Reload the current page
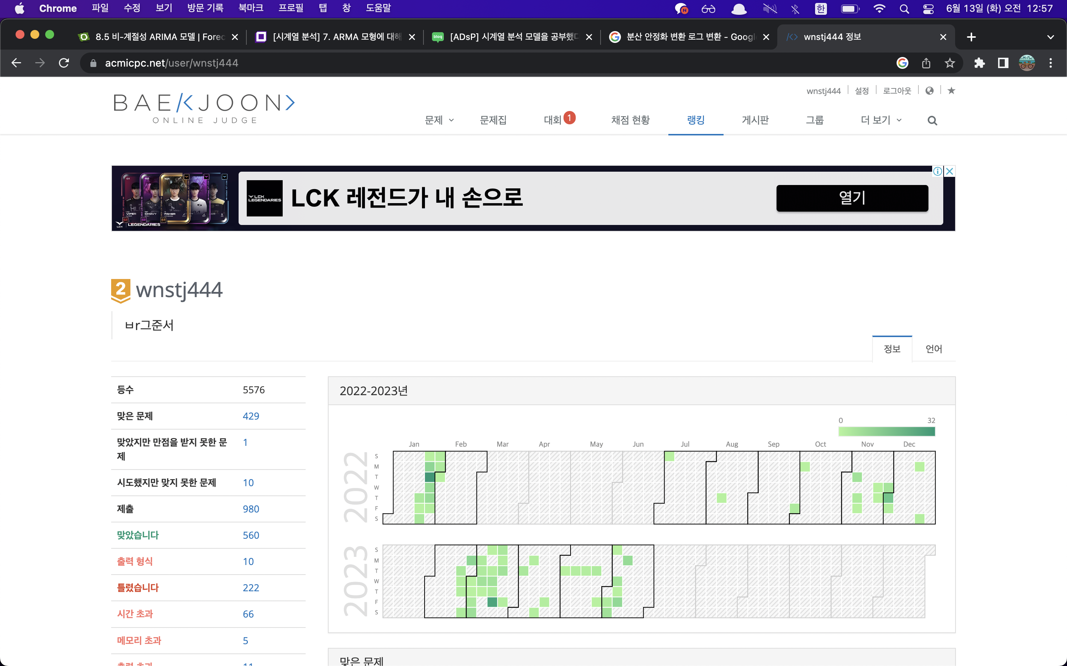This screenshot has width=1067, height=666. tap(64, 63)
